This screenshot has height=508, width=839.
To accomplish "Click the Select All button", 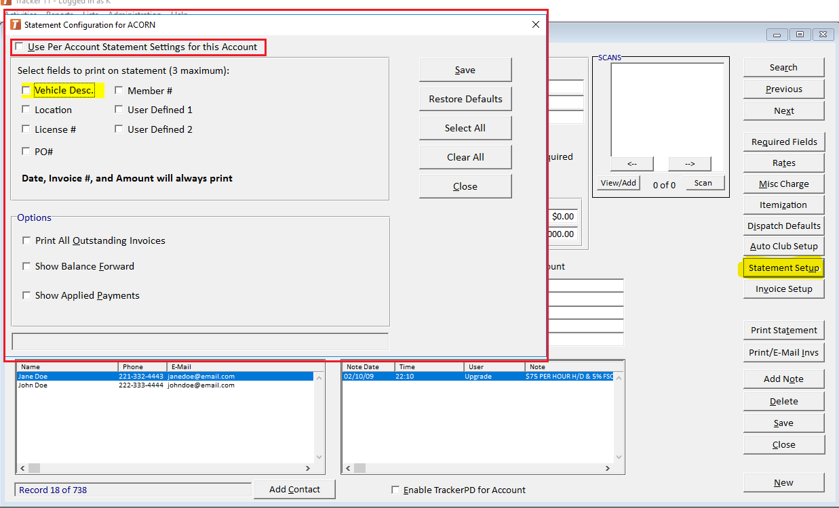I will click(465, 128).
